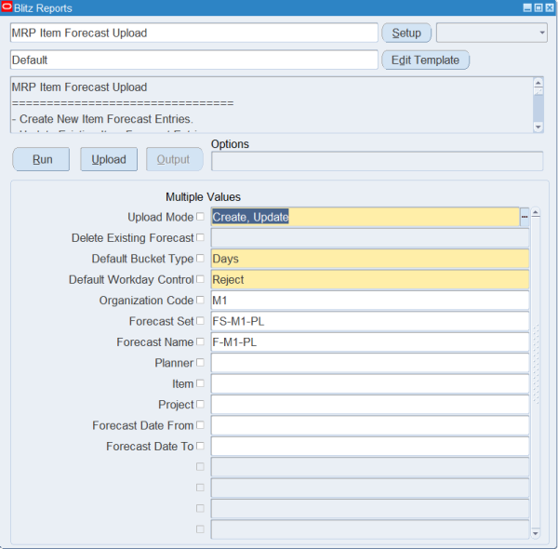Toggle Default Workday Control multiple values checkbox
This screenshot has height=549, width=558.
[x=200, y=279]
